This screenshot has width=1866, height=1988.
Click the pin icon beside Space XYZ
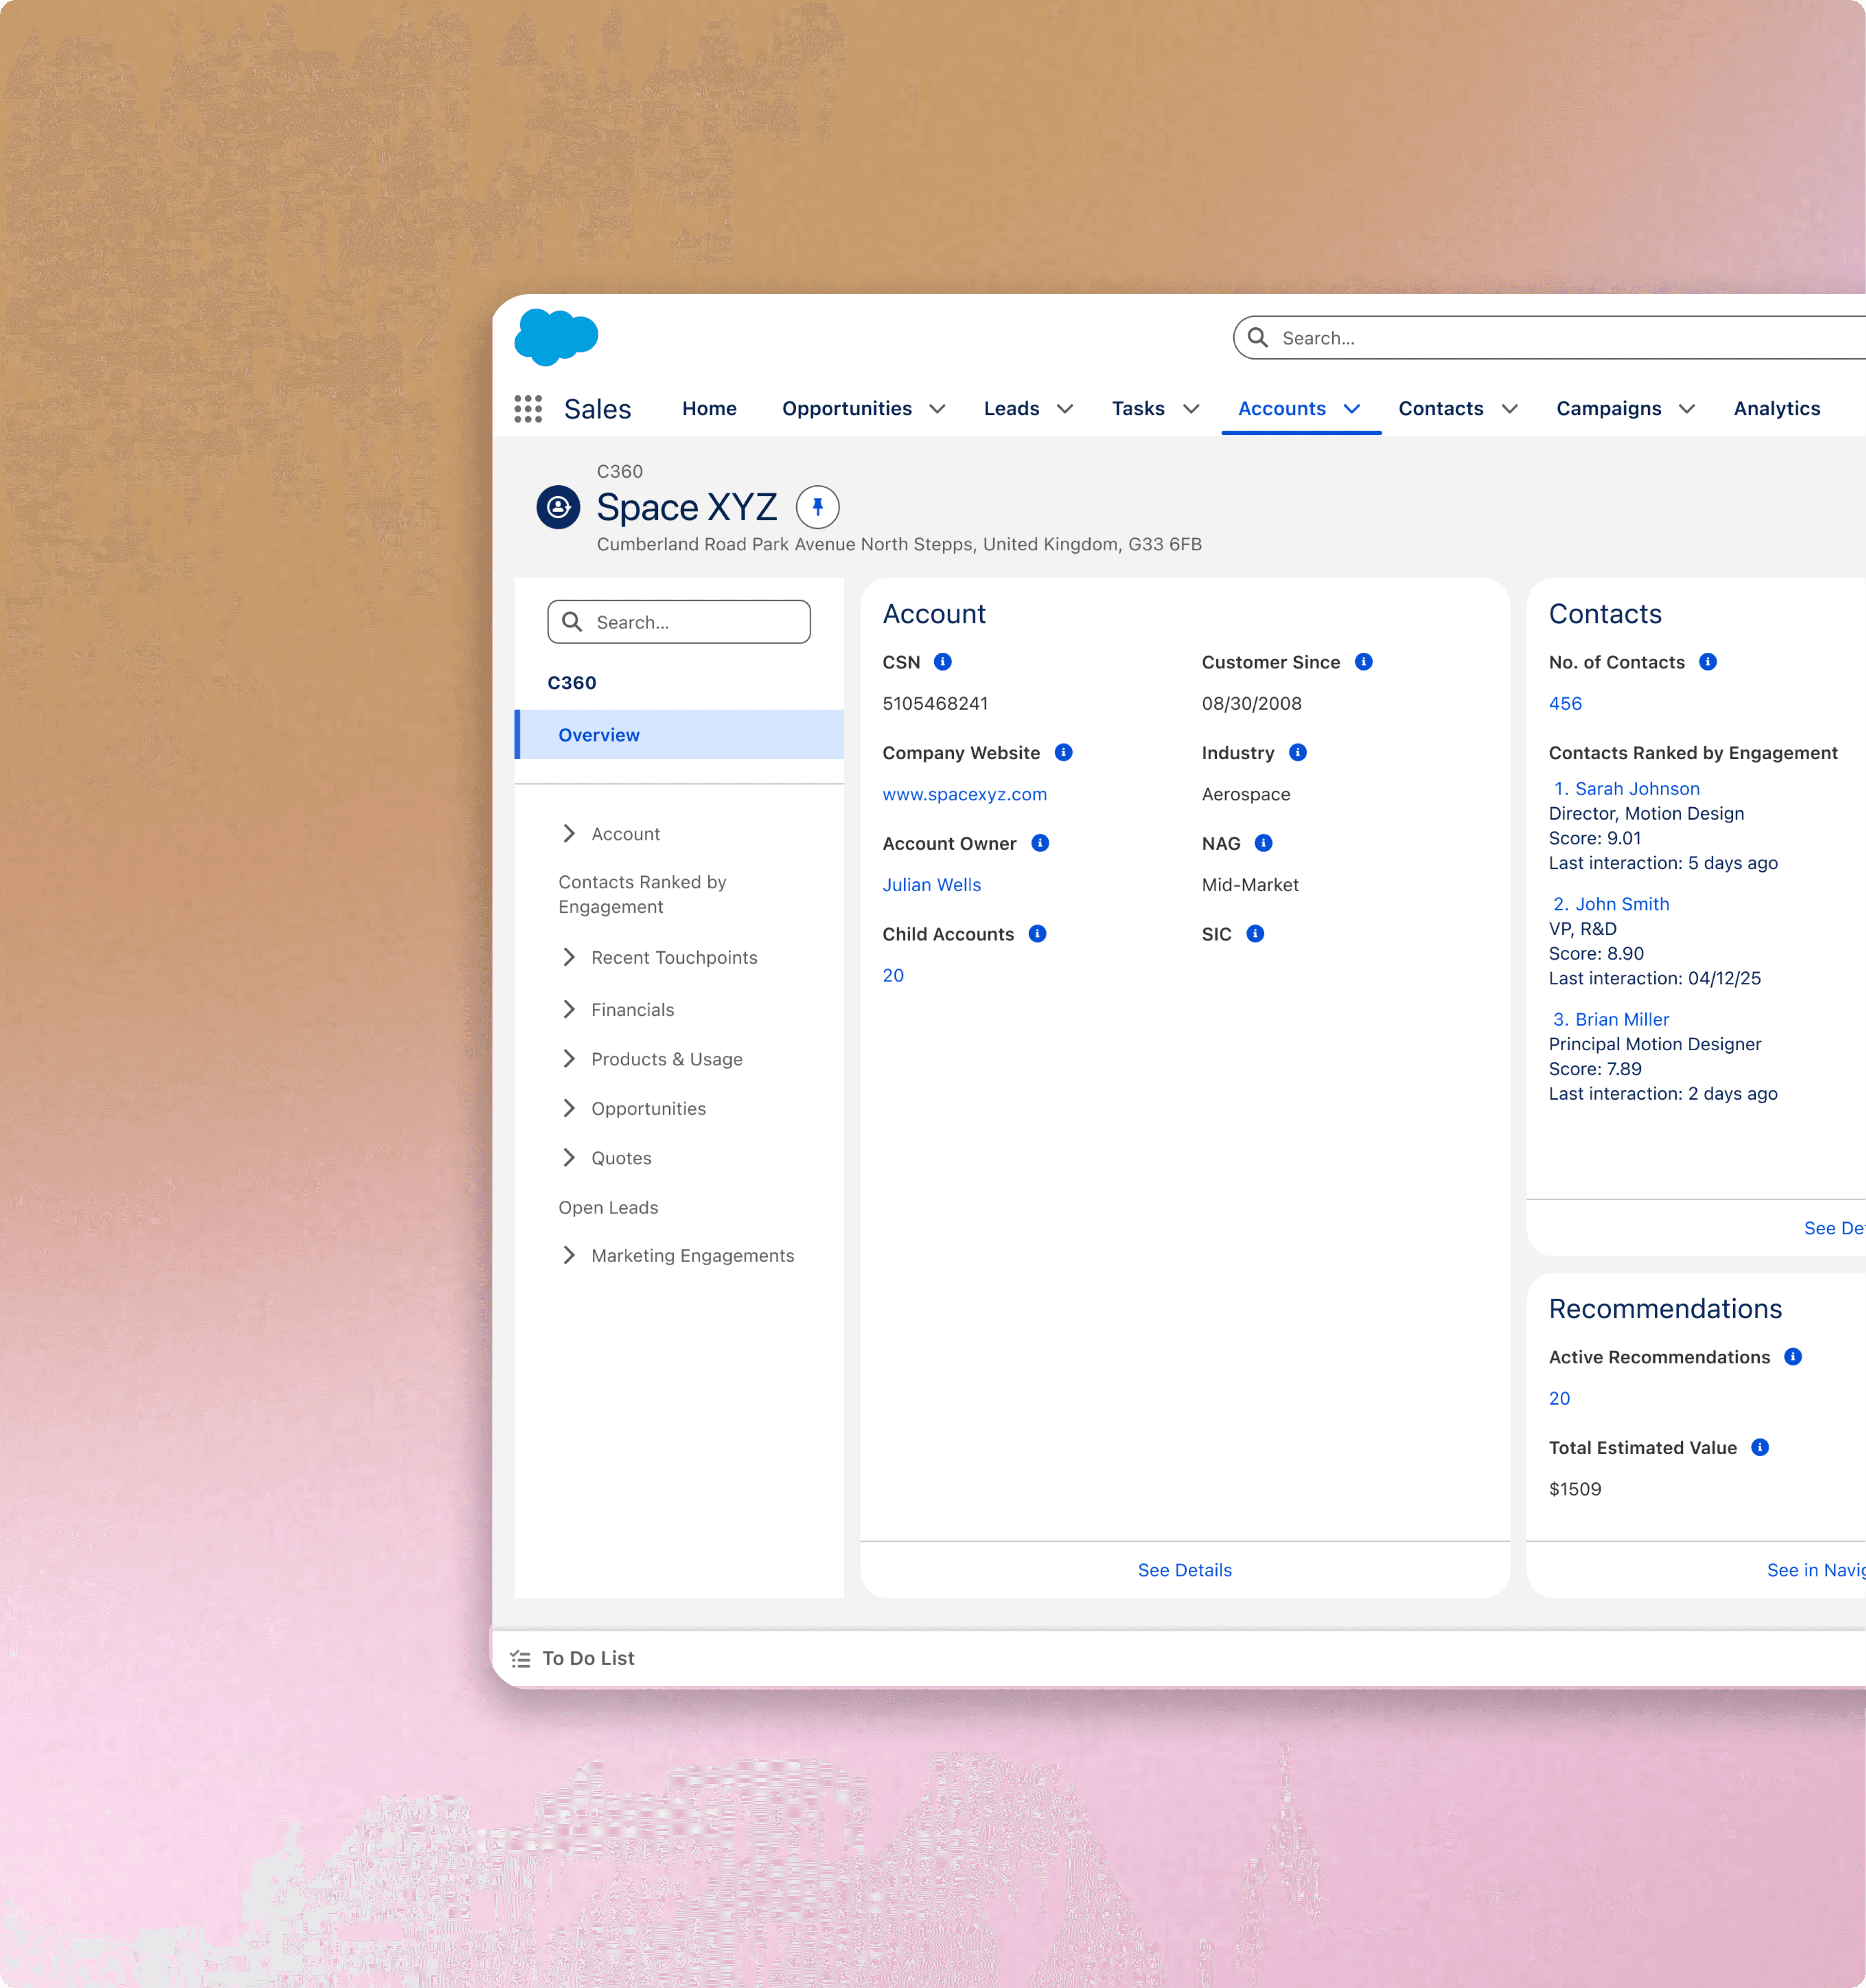click(x=817, y=507)
